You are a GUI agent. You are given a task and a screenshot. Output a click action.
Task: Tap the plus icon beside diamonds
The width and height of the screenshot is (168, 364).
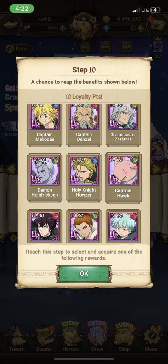(x=140, y=29)
